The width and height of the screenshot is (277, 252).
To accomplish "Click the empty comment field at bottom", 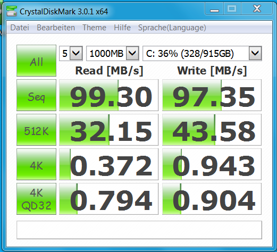I will point(139,230).
